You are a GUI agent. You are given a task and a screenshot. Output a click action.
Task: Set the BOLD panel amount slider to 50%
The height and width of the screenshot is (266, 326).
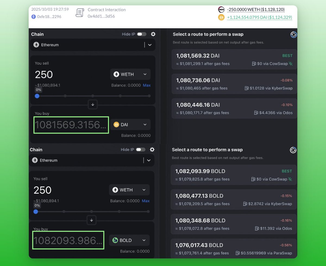coord(92,211)
